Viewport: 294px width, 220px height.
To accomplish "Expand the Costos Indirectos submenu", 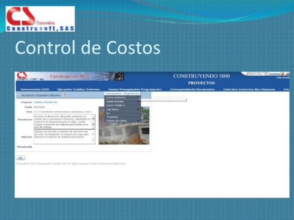I will click(123, 98).
